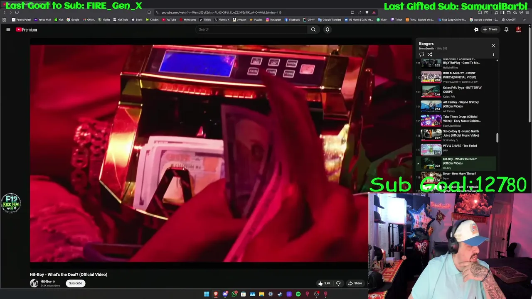
Task: Open Yahoo Mail bookmark
Action: click(42, 20)
